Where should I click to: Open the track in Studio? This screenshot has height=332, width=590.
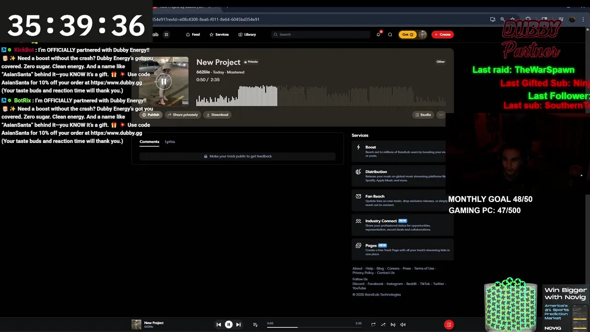(x=423, y=115)
